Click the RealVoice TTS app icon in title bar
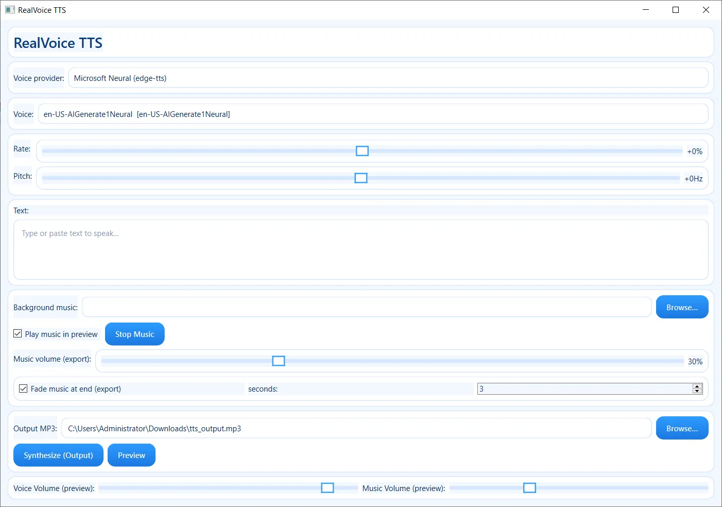This screenshot has height=507, width=722. pos(10,10)
